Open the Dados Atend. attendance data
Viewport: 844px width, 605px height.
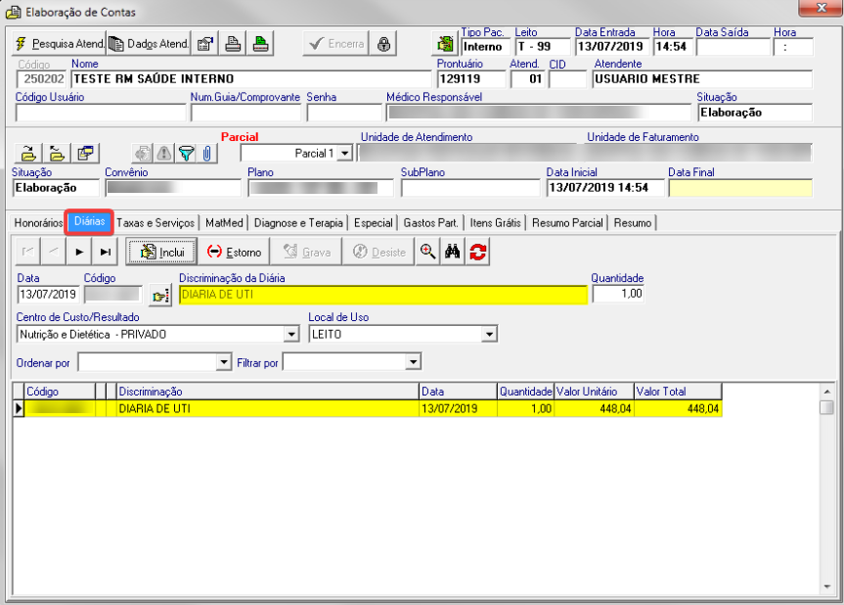coord(149,44)
